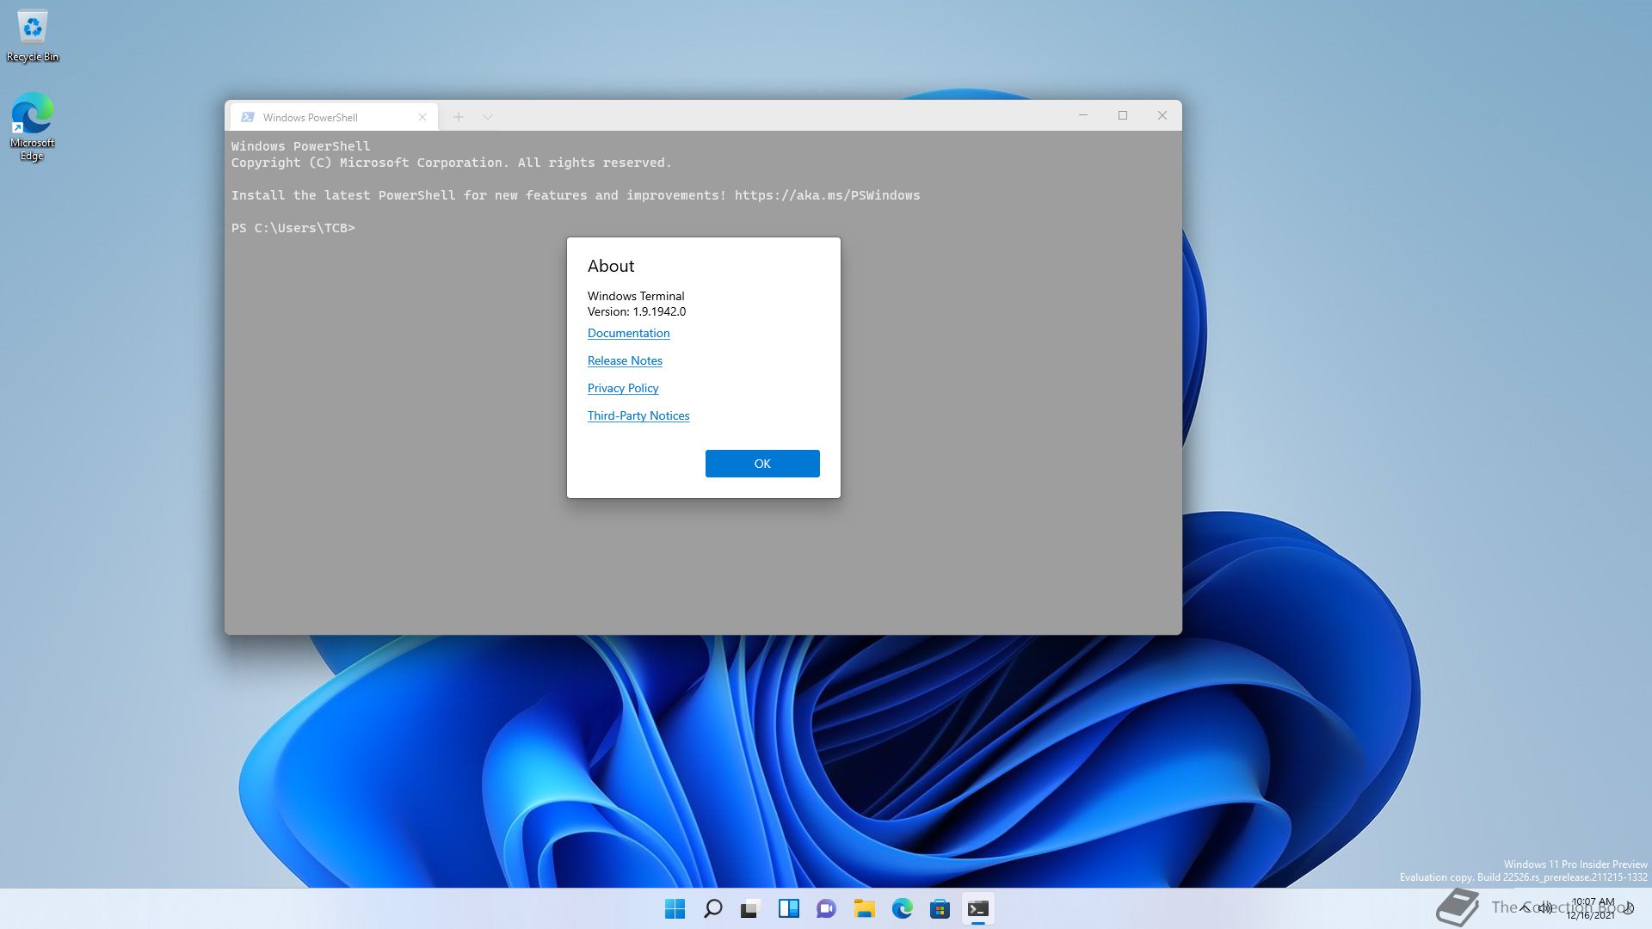Open Teams Chat from taskbar
Image resolution: width=1652 pixels, height=929 pixels.
tap(827, 908)
